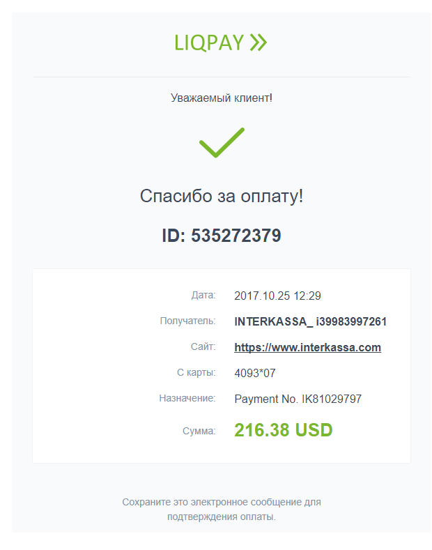Open the https://www.interkassa.com link

307,347
